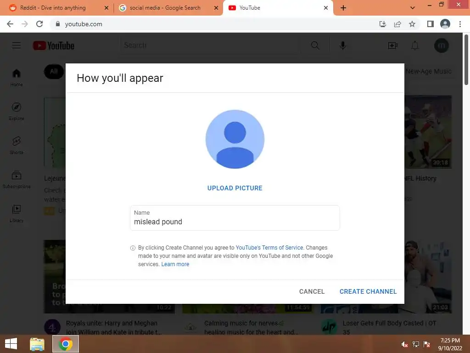This screenshot has height=353, width=470.
Task: Click the YouTube logo
Action: (x=54, y=46)
